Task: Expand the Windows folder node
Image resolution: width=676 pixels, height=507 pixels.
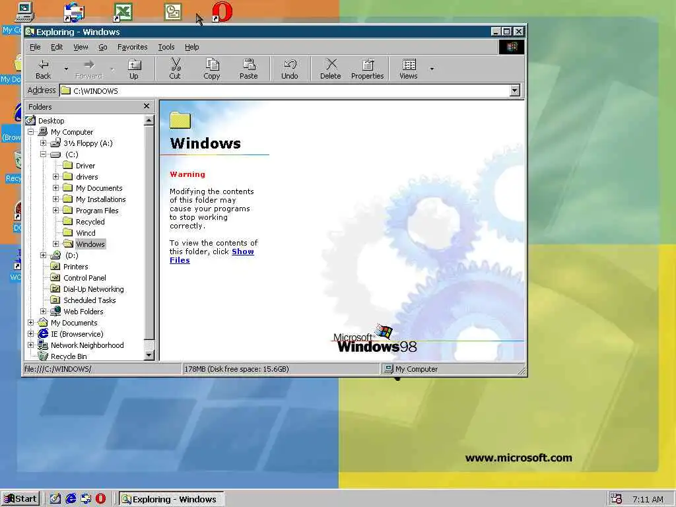Action: coord(55,244)
